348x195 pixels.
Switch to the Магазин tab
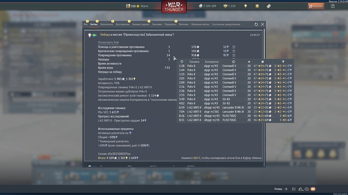click(183, 24)
